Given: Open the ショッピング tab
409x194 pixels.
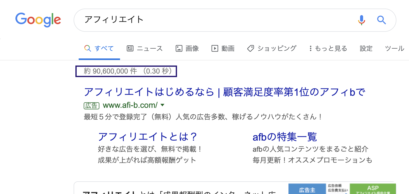Looking at the screenshot, I should click(x=272, y=48).
